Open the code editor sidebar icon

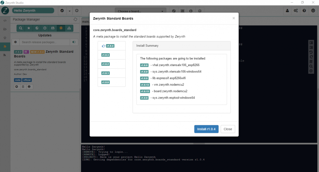[5, 21]
